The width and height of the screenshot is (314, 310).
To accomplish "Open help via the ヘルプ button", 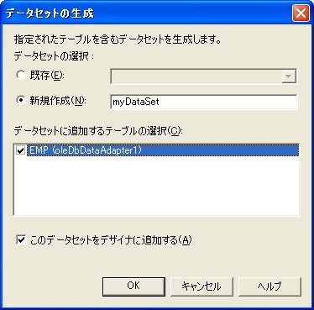I will click(x=270, y=286).
